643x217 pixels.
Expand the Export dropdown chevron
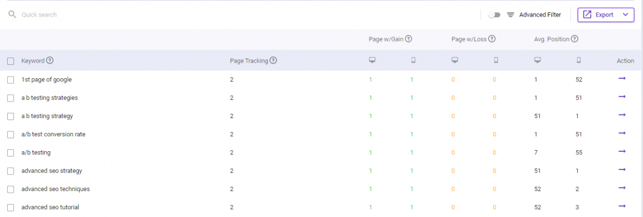pos(625,15)
